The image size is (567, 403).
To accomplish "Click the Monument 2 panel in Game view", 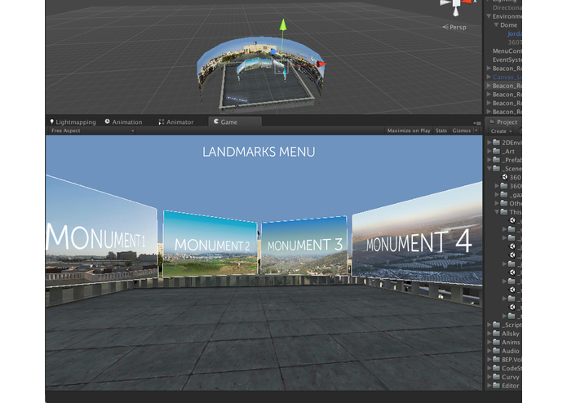I will point(210,245).
